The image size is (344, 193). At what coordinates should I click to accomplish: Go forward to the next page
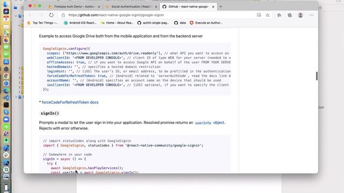click(x=41, y=15)
